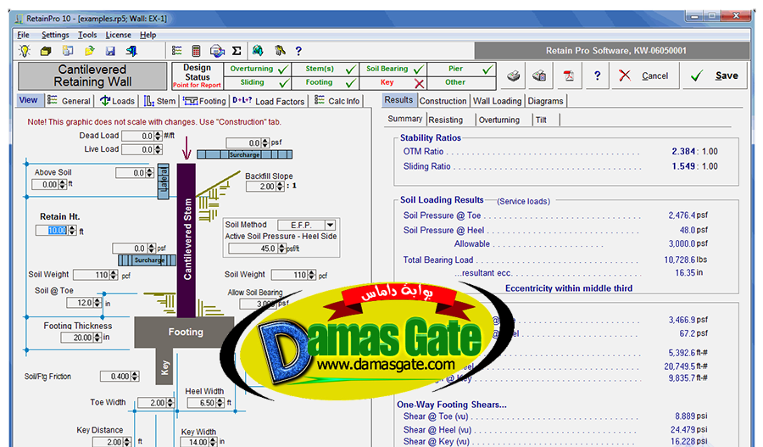
Task: Click Footing Thickness spinner arrows
Action: click(x=97, y=338)
